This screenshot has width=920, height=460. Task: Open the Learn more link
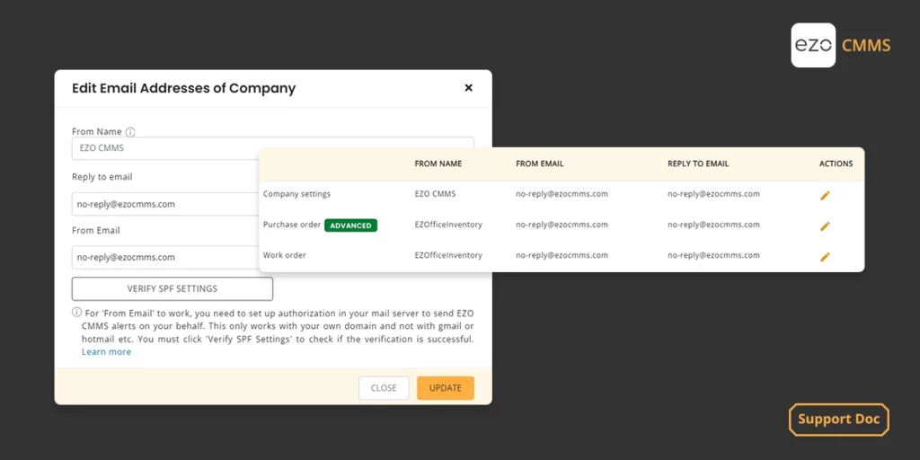(x=106, y=352)
